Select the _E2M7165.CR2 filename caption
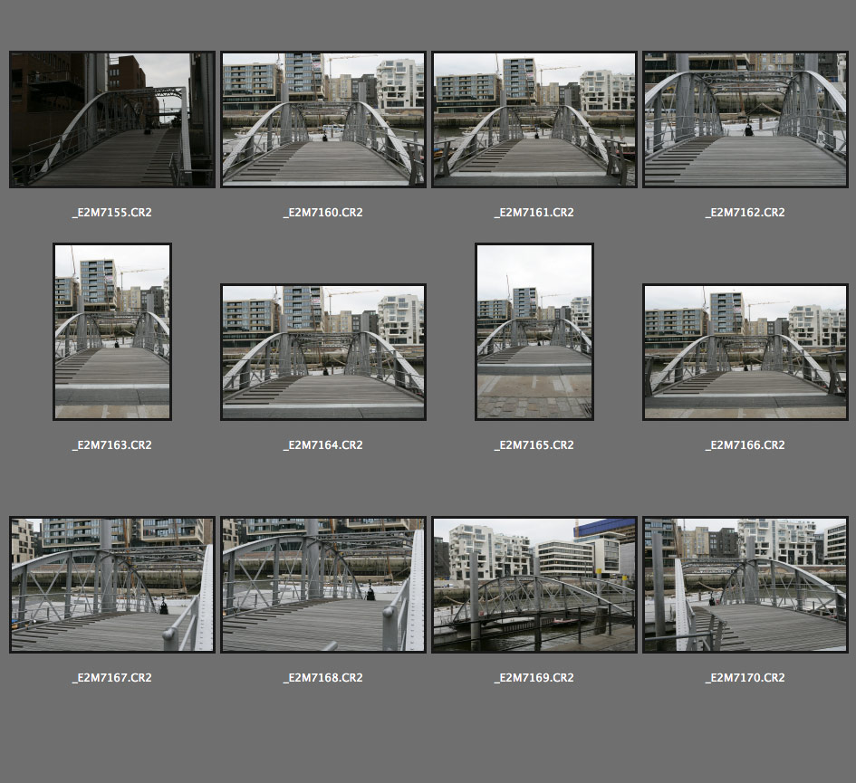 pos(534,445)
